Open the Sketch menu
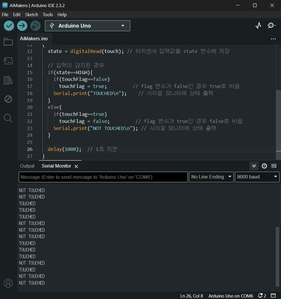This screenshot has width=281, height=299. coord(31,14)
